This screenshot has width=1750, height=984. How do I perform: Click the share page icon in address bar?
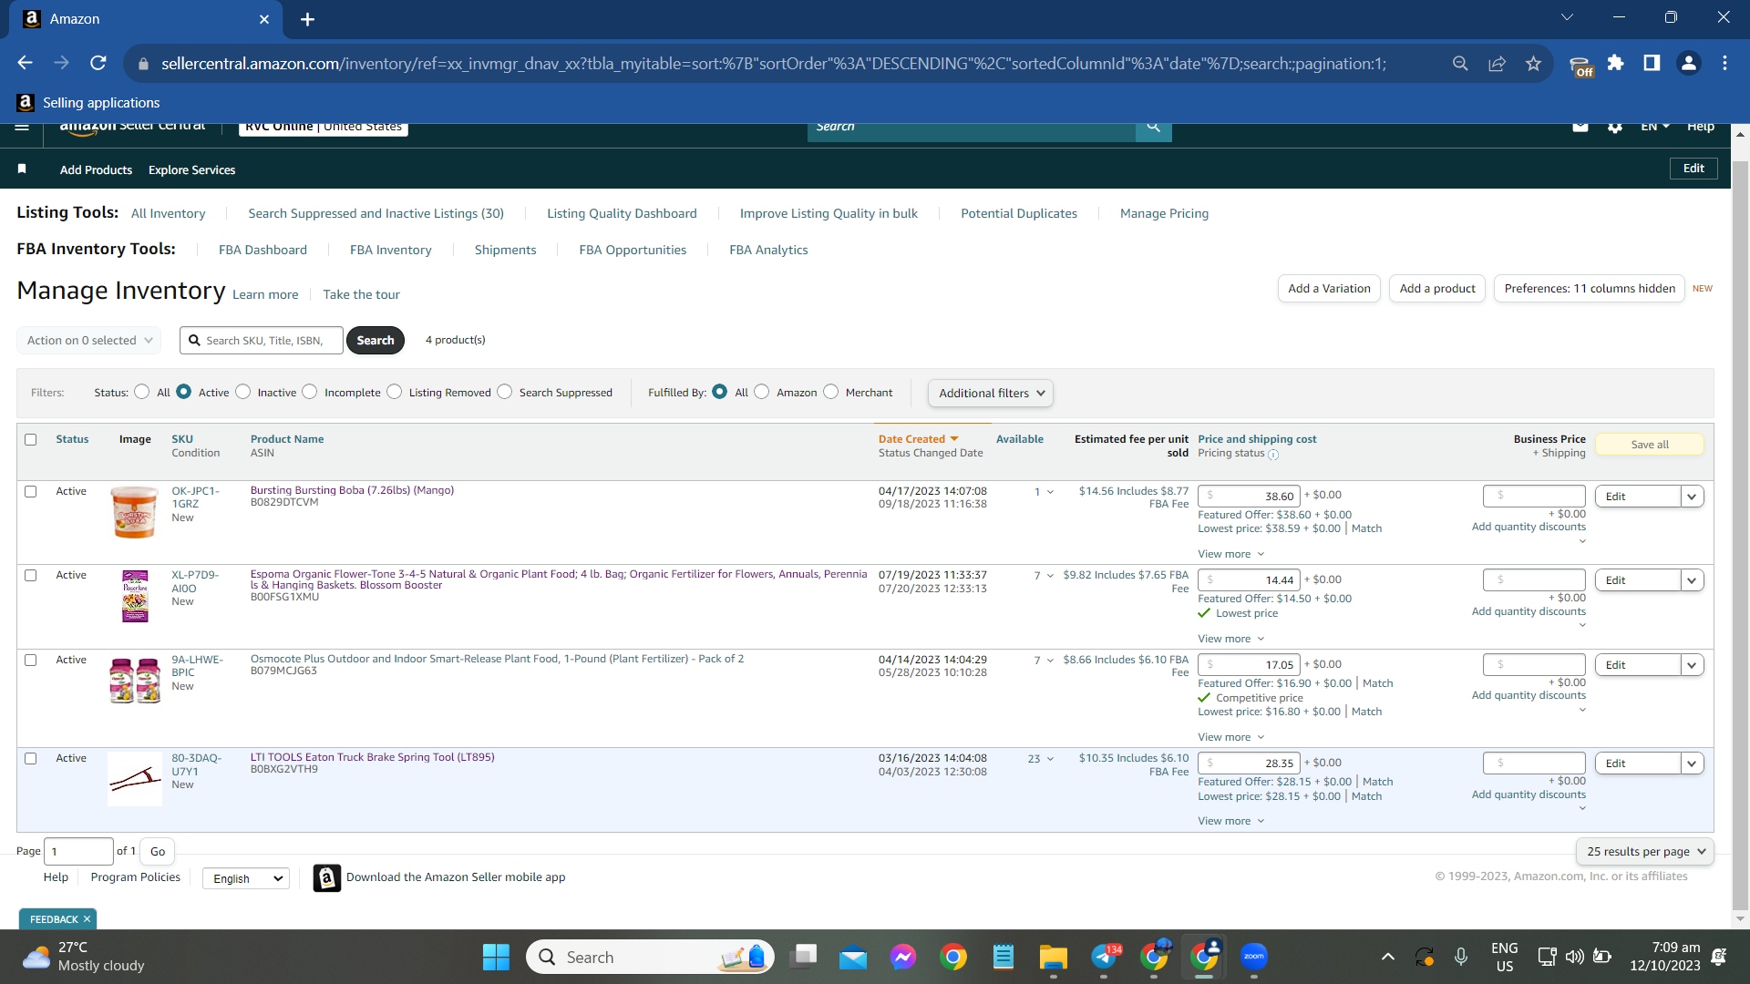pyautogui.click(x=1497, y=63)
